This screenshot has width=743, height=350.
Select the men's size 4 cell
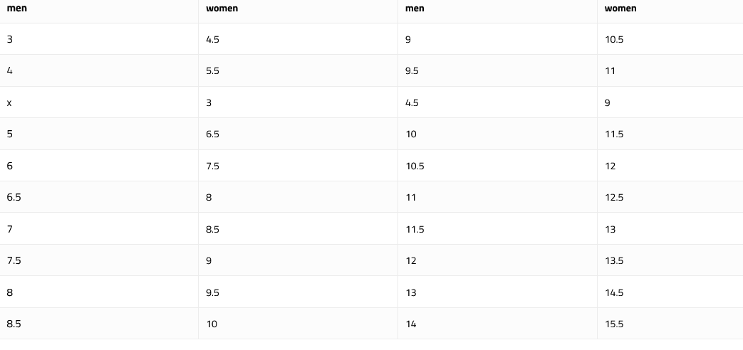pyautogui.click(x=10, y=71)
